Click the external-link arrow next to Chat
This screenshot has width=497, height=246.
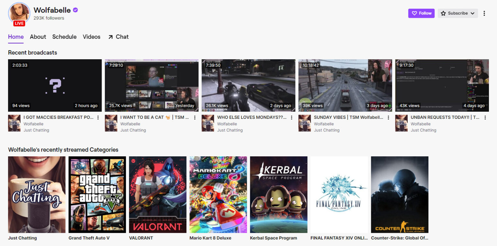pyautogui.click(x=110, y=37)
